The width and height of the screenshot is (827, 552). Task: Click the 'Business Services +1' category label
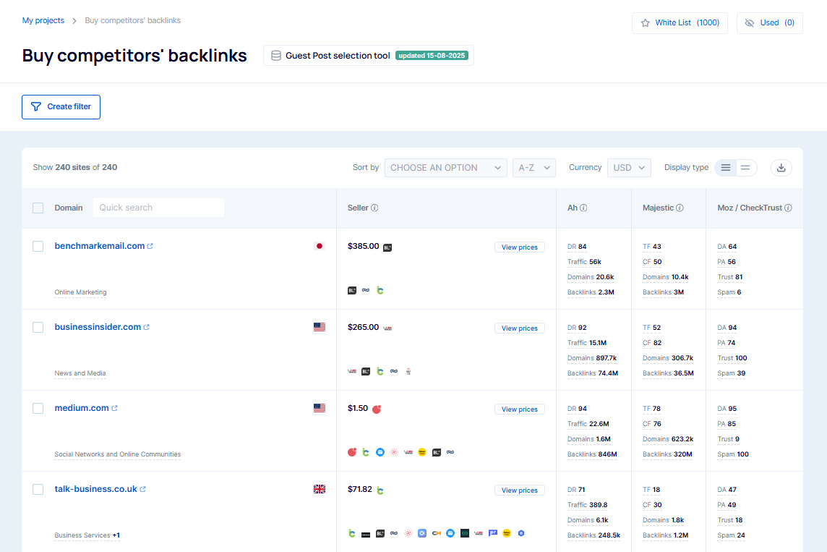[87, 535]
